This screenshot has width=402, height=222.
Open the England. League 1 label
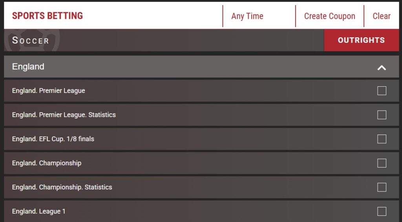[x=39, y=211]
